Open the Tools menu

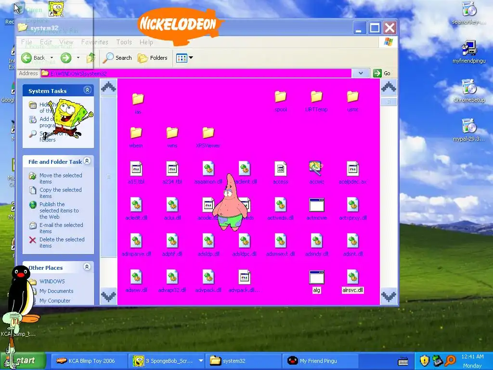pyautogui.click(x=124, y=42)
